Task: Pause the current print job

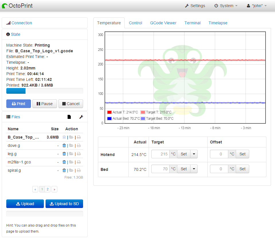Action: [x=44, y=104]
